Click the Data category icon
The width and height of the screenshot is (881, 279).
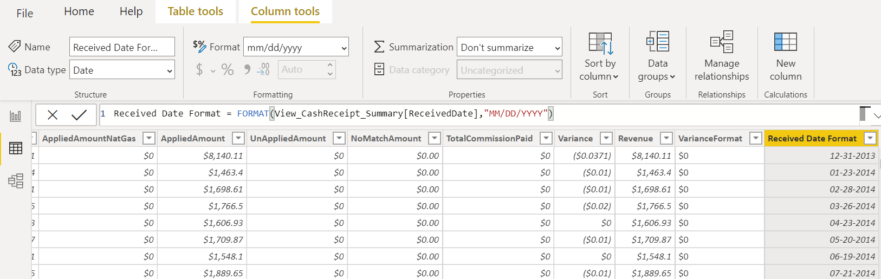[379, 69]
